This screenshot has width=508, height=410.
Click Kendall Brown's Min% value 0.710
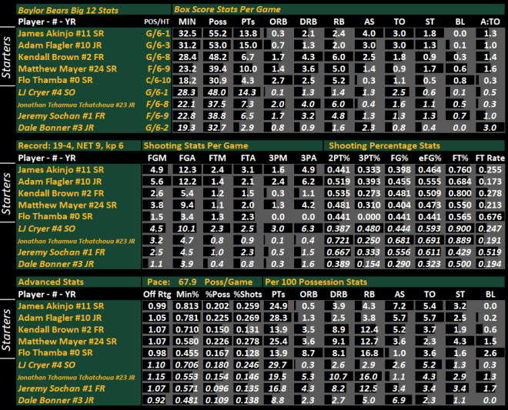pyautogui.click(x=187, y=330)
